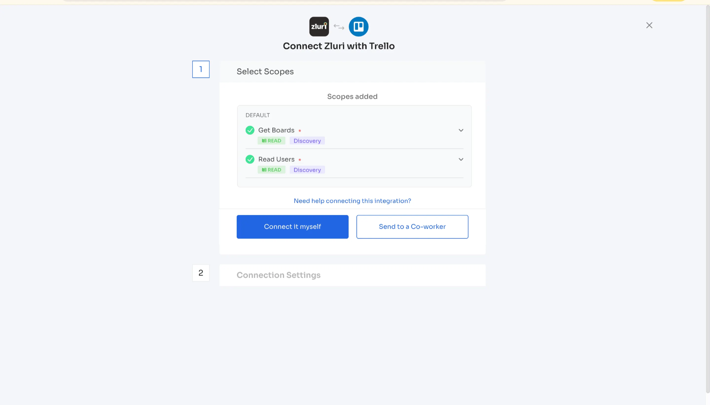The height and width of the screenshot is (405, 710).
Task: Expand the Read Users scope chevron
Action: click(461, 159)
